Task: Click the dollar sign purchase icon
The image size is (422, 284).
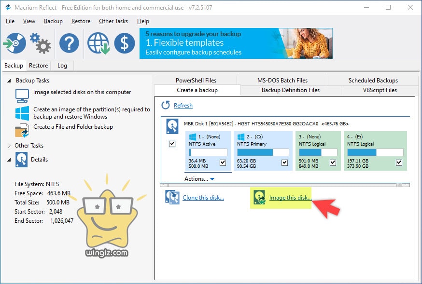Action: click(x=125, y=43)
